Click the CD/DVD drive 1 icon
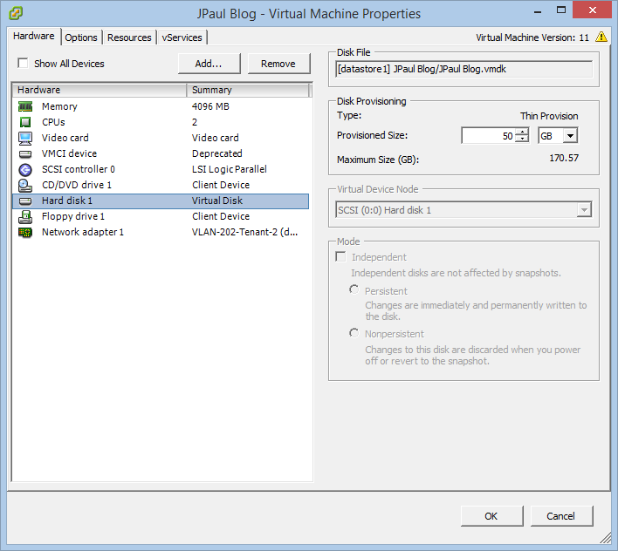The image size is (618, 551). pyautogui.click(x=25, y=185)
